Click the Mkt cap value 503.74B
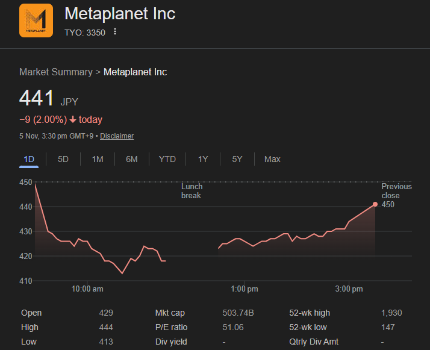430x350 pixels. tap(238, 313)
